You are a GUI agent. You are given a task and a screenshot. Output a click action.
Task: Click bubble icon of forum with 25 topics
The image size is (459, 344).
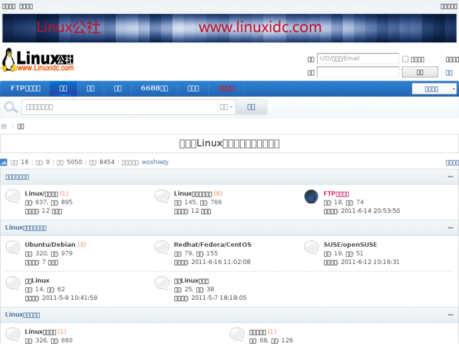[162, 283]
